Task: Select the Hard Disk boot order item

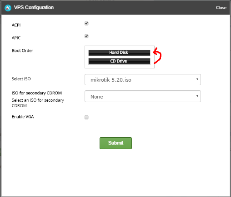Action: pyautogui.click(x=119, y=52)
